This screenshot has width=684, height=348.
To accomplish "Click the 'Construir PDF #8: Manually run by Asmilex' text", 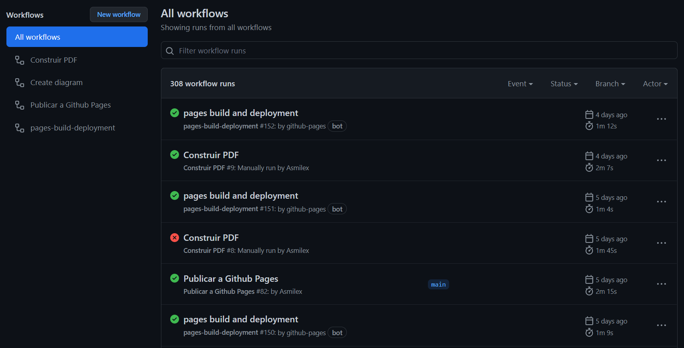I will pos(246,250).
